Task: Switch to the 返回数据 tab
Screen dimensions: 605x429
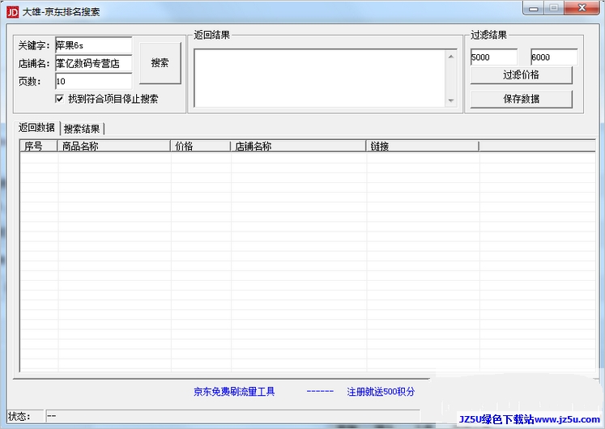Action: [37, 127]
